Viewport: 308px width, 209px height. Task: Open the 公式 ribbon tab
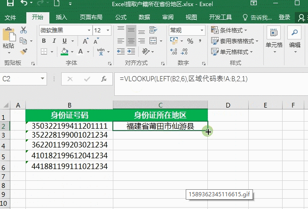tap(120, 17)
